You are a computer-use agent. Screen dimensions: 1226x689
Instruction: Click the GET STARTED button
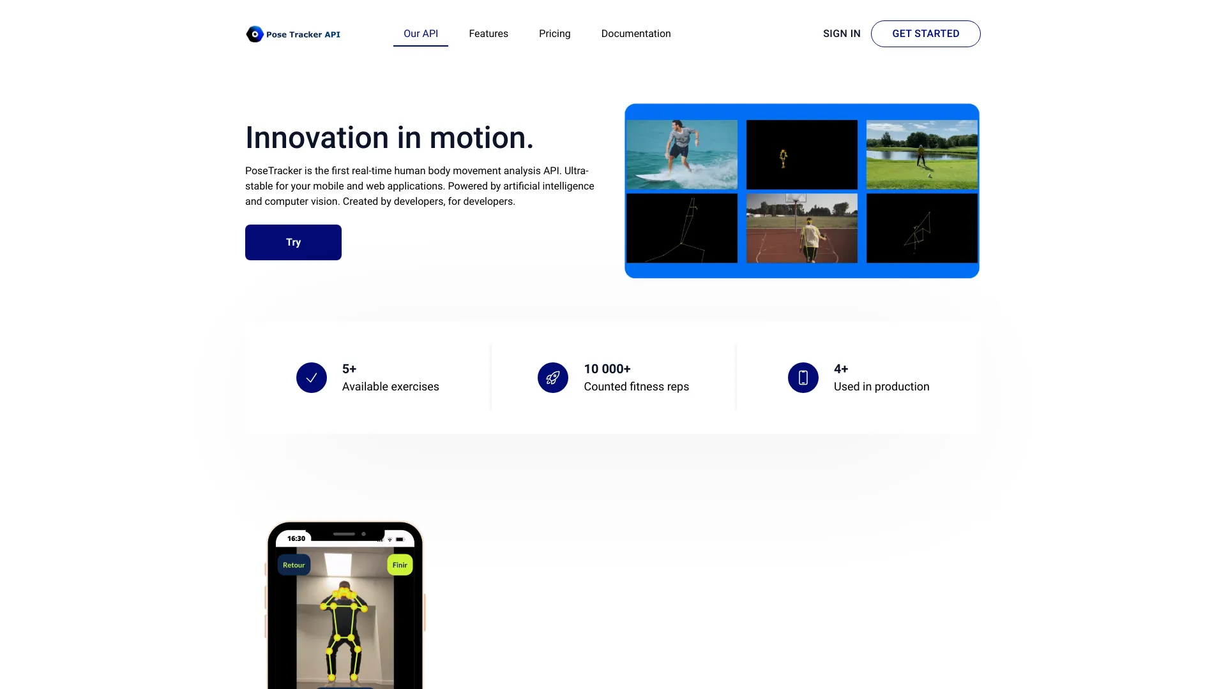tap(925, 34)
